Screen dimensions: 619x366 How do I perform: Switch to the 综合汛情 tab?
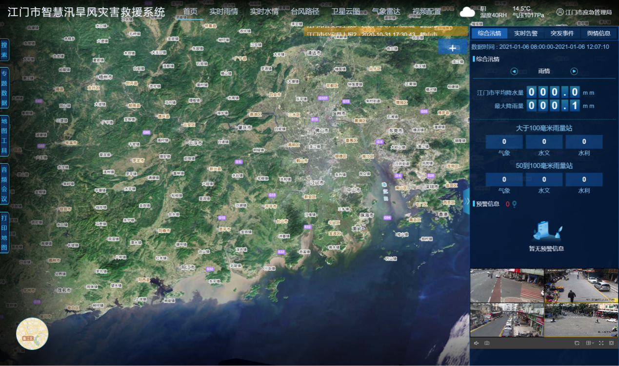pos(489,33)
